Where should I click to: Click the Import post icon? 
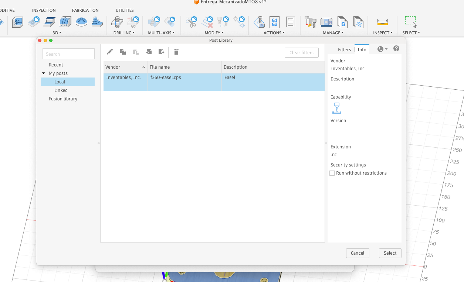tap(149, 52)
